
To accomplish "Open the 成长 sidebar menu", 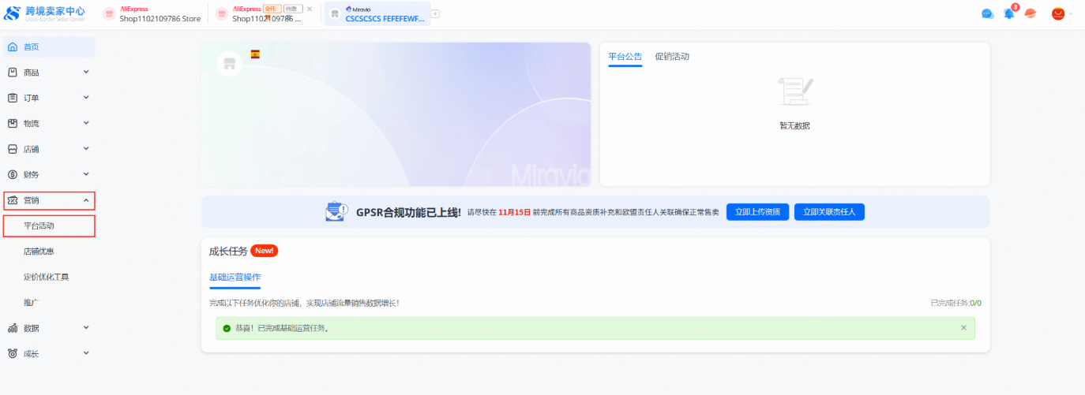I will (49, 353).
